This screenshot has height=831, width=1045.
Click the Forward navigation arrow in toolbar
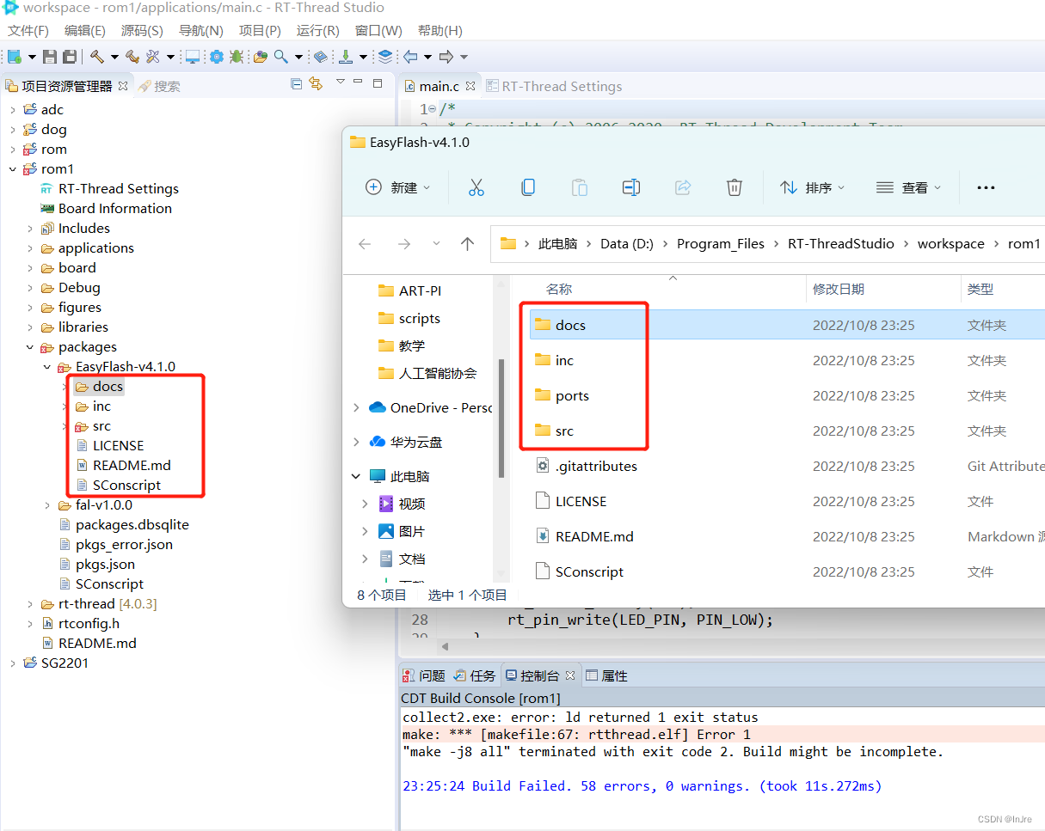[x=446, y=57]
